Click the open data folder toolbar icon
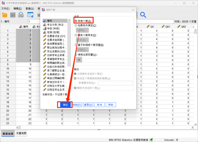 click(5, 15)
